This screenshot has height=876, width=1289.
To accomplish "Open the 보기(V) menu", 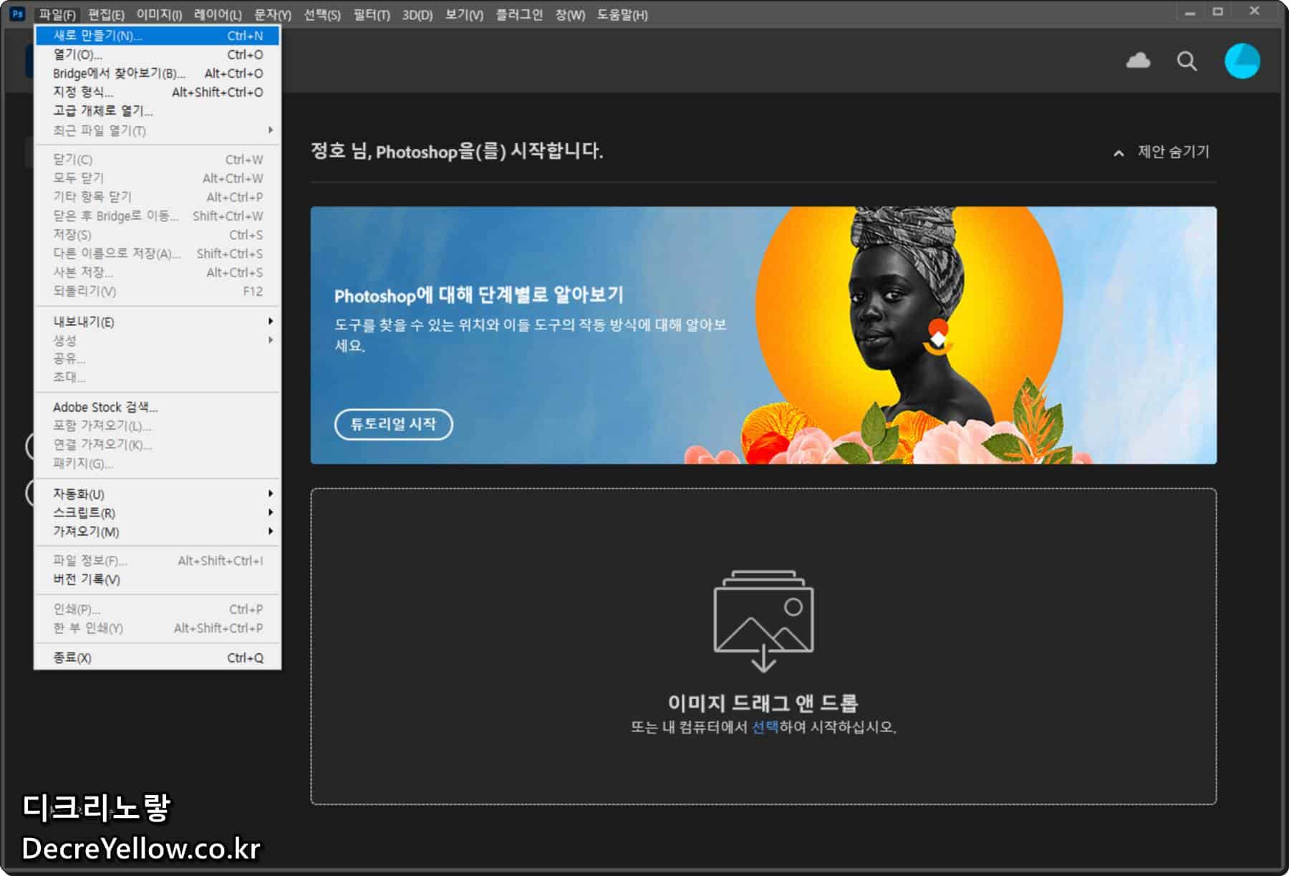I will pos(464,14).
